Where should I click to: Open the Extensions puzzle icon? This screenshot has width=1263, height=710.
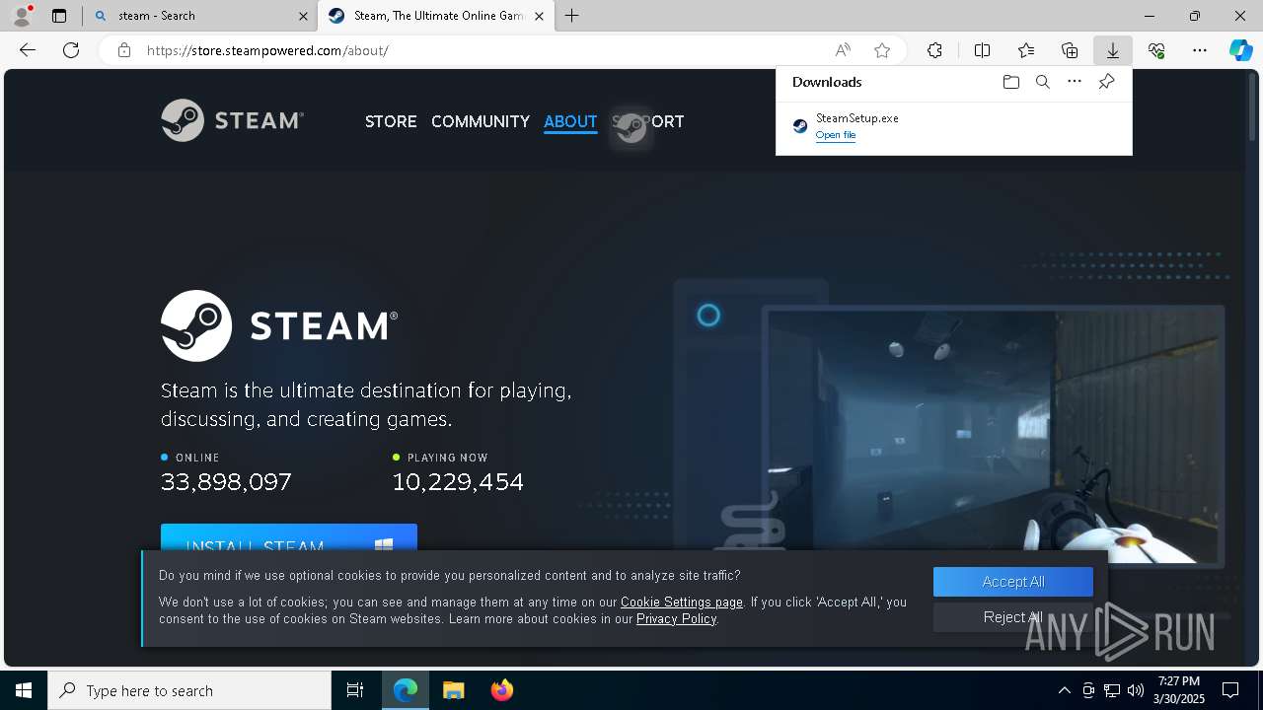point(934,50)
